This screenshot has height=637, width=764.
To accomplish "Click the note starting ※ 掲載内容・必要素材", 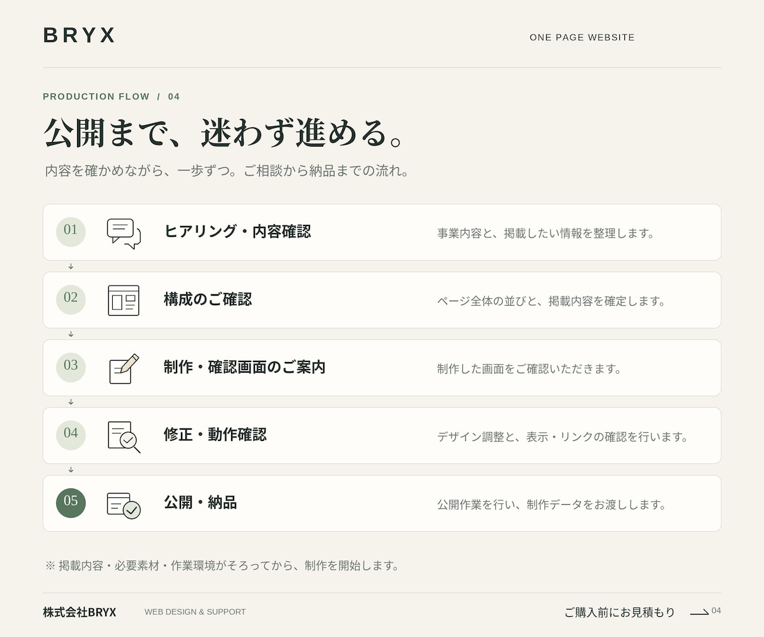I will (222, 566).
